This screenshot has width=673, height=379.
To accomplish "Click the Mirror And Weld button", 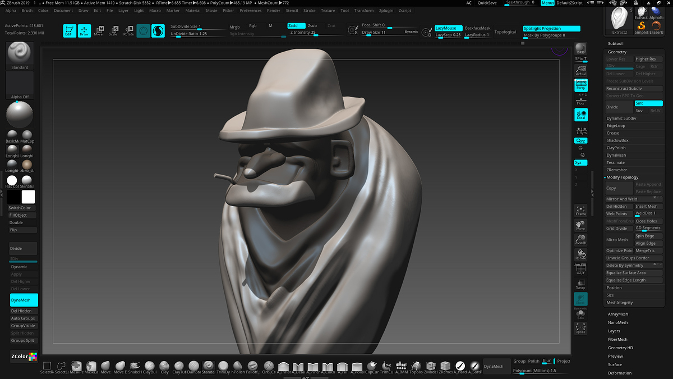I will 634,199.
